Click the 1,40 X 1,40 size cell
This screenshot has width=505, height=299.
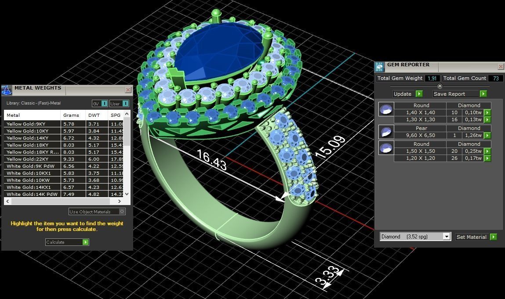[x=420, y=112]
